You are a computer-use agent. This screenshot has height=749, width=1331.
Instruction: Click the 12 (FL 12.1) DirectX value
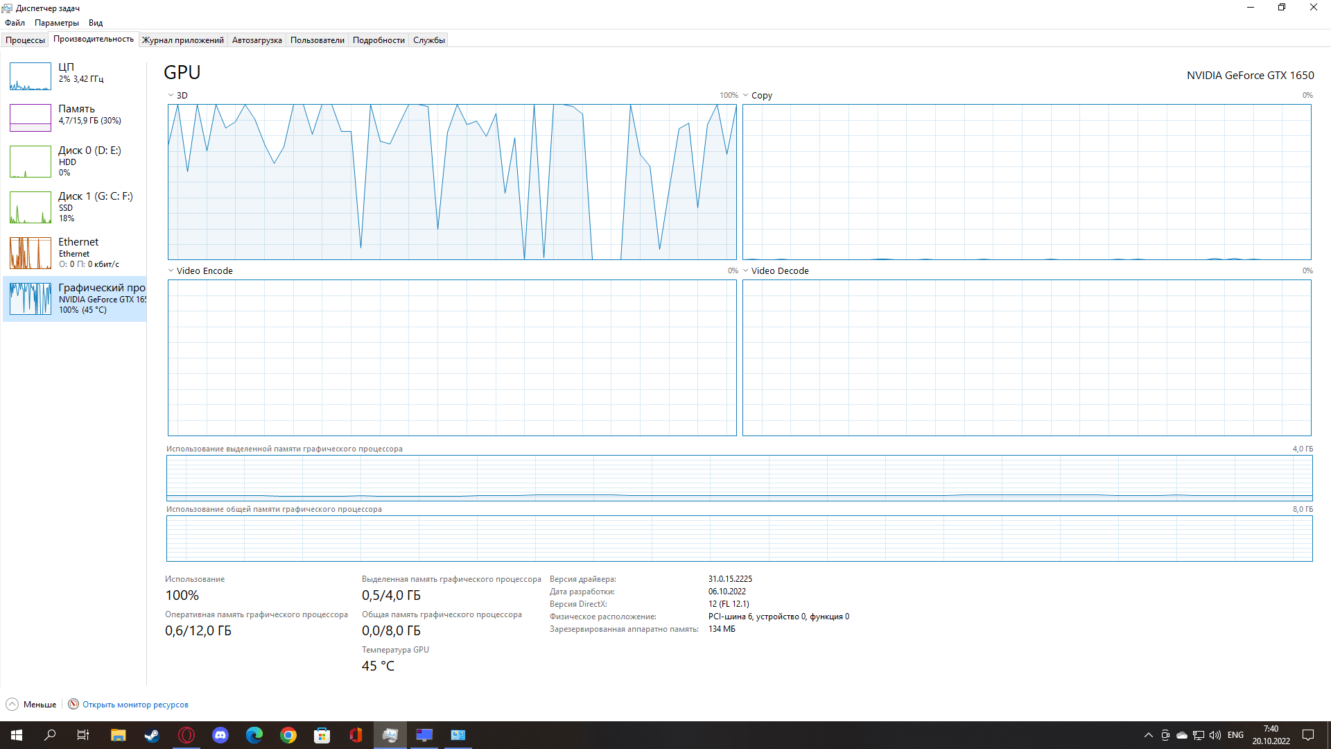click(729, 604)
